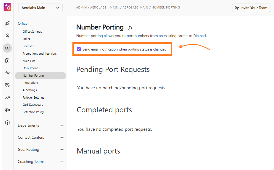This screenshot has width=274, height=170.
Task: Open the user profile icon in sidebar
Action: (7, 36)
